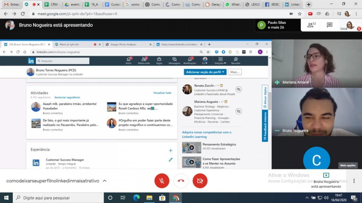
Task: Open LinkedIn Recruiter icon
Action: [236, 61]
